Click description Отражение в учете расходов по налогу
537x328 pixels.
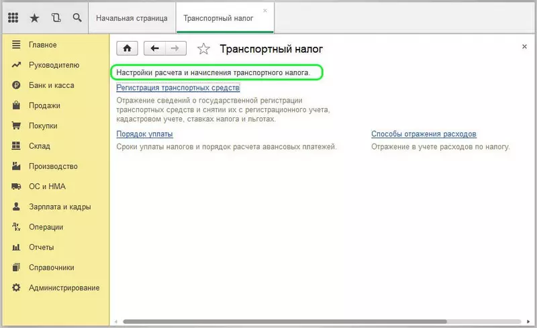pyautogui.click(x=440, y=146)
